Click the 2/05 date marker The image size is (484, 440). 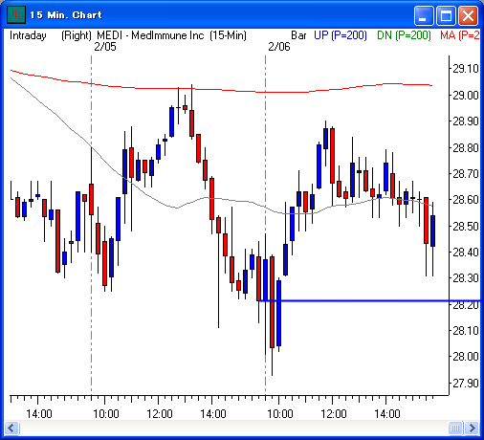(x=105, y=47)
